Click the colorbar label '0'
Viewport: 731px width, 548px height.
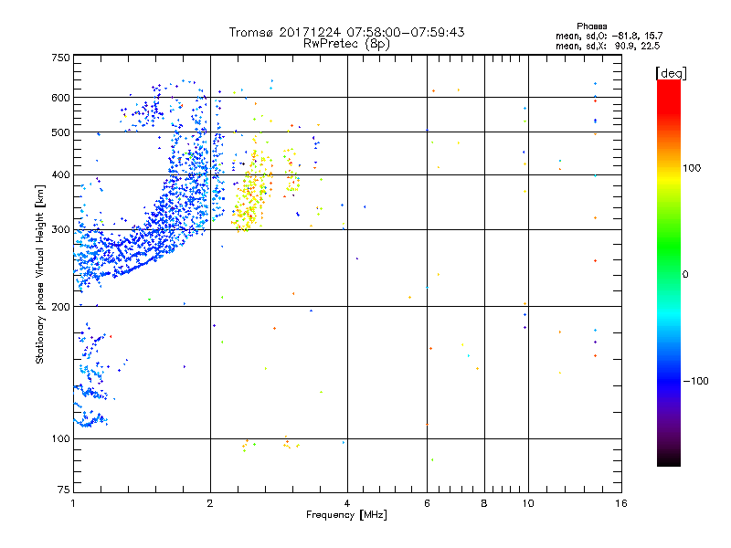(x=685, y=275)
